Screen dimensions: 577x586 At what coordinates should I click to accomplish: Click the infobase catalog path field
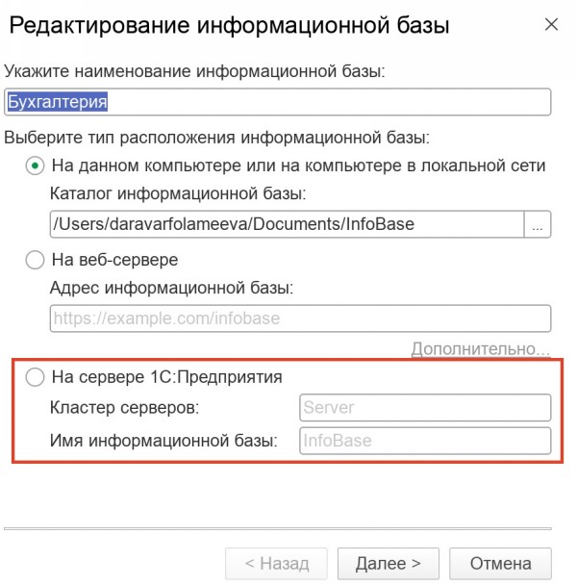286,224
